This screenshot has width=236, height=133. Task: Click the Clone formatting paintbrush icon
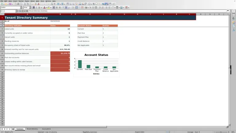pyautogui.click(x=36, y=4)
